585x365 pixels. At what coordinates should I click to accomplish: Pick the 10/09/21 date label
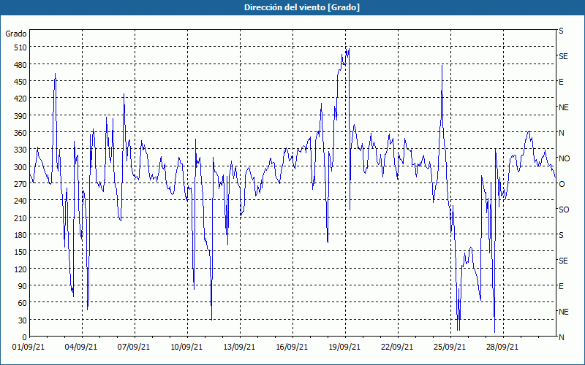point(186,347)
